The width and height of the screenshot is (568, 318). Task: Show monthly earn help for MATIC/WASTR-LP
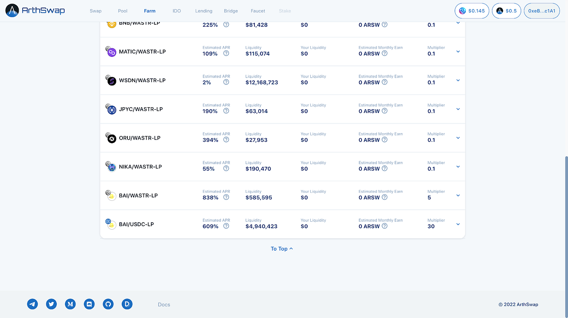385,53
